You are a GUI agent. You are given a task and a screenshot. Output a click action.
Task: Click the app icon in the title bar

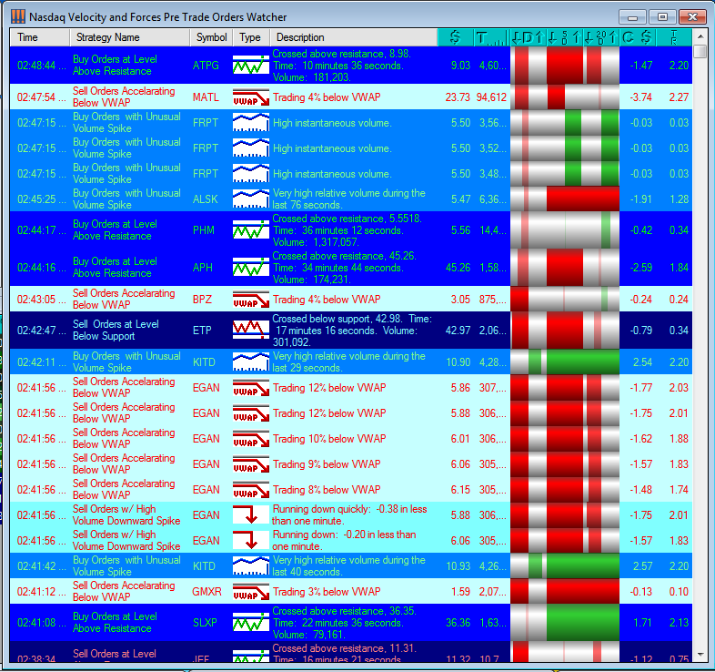[x=18, y=16]
